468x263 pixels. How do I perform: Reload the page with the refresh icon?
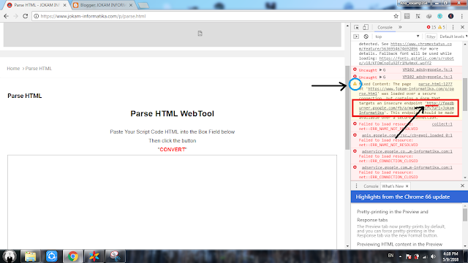26,16
